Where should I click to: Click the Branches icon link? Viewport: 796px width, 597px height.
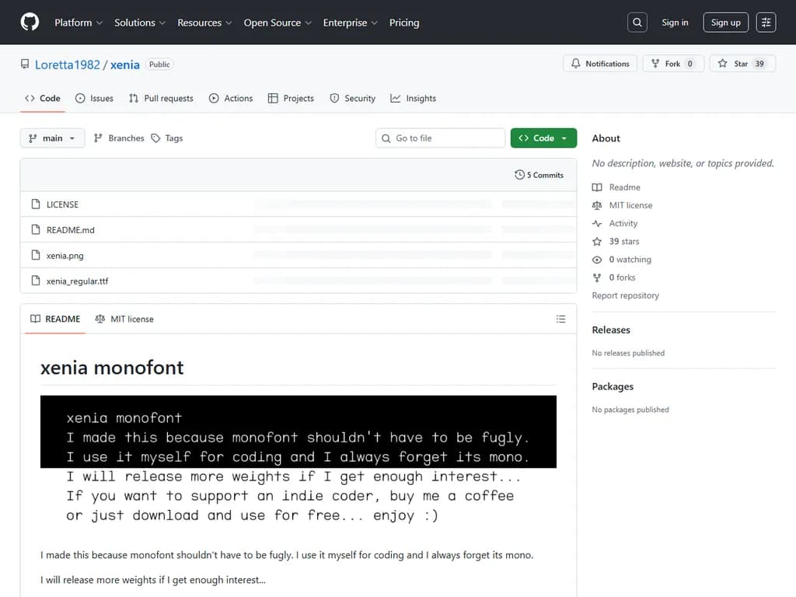coord(118,138)
